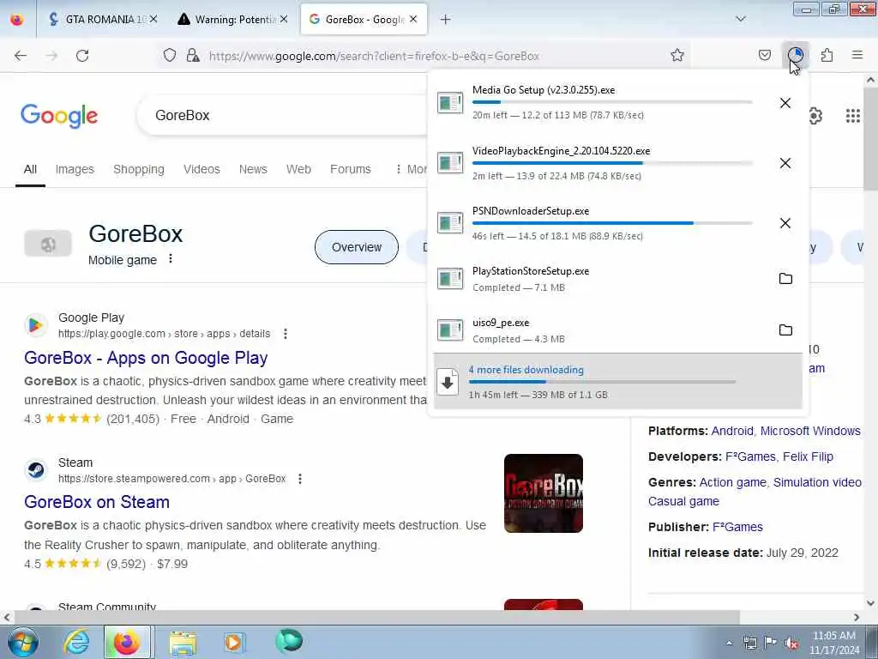Image resolution: width=878 pixels, height=659 pixels.
Task: Click the Media Go Setup file icon
Action: click(x=450, y=103)
